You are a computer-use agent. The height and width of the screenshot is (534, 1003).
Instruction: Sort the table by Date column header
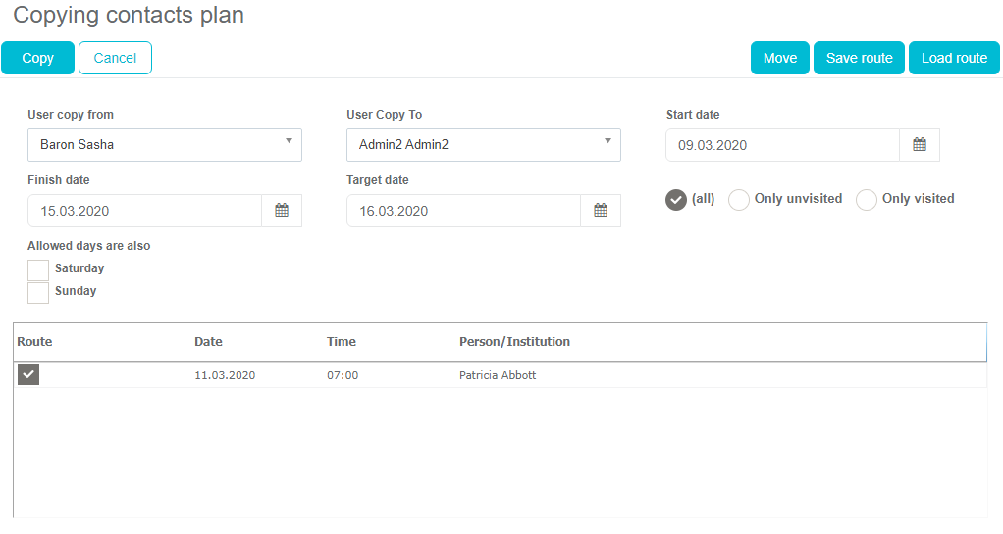(208, 342)
